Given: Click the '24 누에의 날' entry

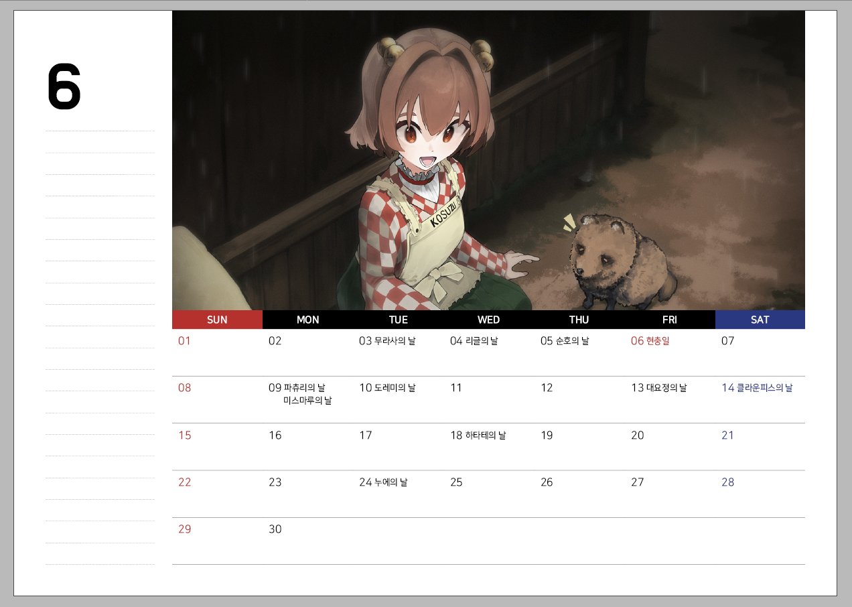Looking at the screenshot, I should pyautogui.click(x=383, y=482).
